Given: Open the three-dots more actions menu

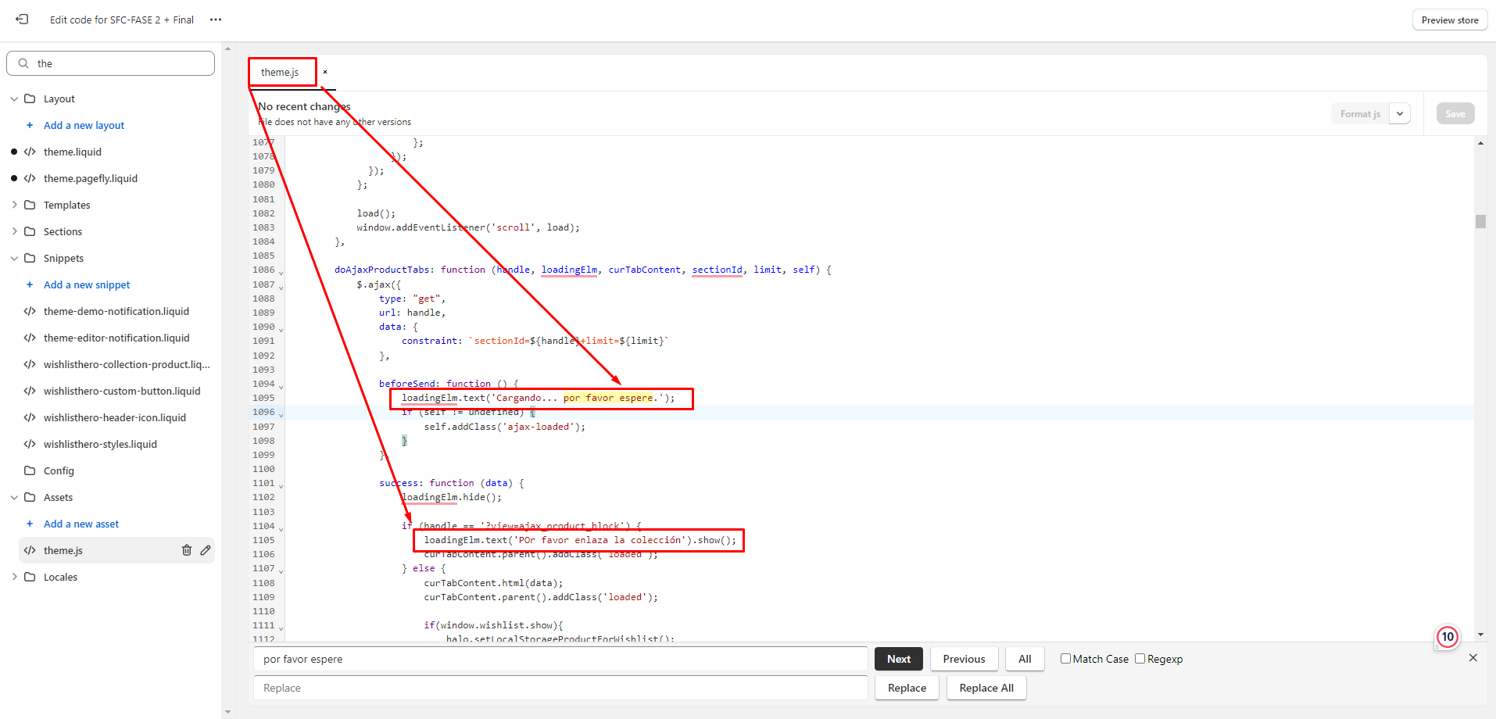Looking at the screenshot, I should pos(216,20).
